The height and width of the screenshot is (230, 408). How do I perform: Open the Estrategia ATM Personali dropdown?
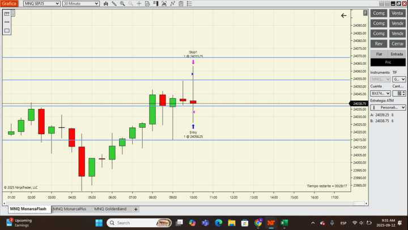(388, 107)
